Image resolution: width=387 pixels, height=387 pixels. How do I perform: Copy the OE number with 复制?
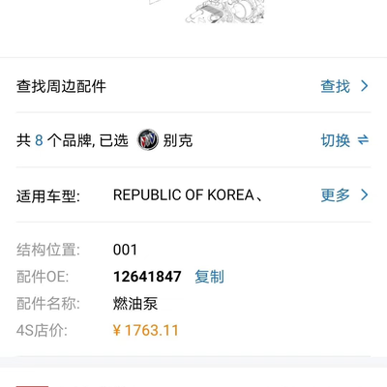pos(209,277)
